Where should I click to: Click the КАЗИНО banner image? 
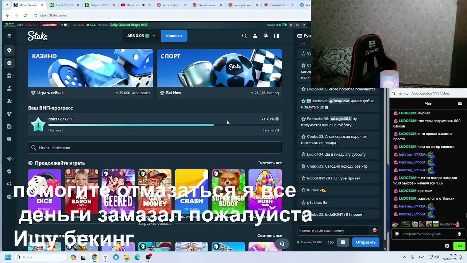[x=90, y=68]
